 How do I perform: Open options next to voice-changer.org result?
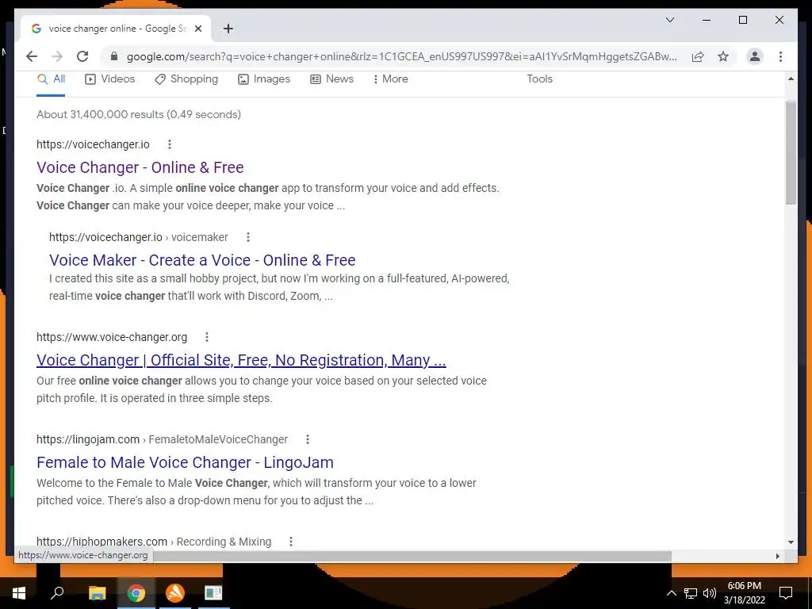click(207, 337)
